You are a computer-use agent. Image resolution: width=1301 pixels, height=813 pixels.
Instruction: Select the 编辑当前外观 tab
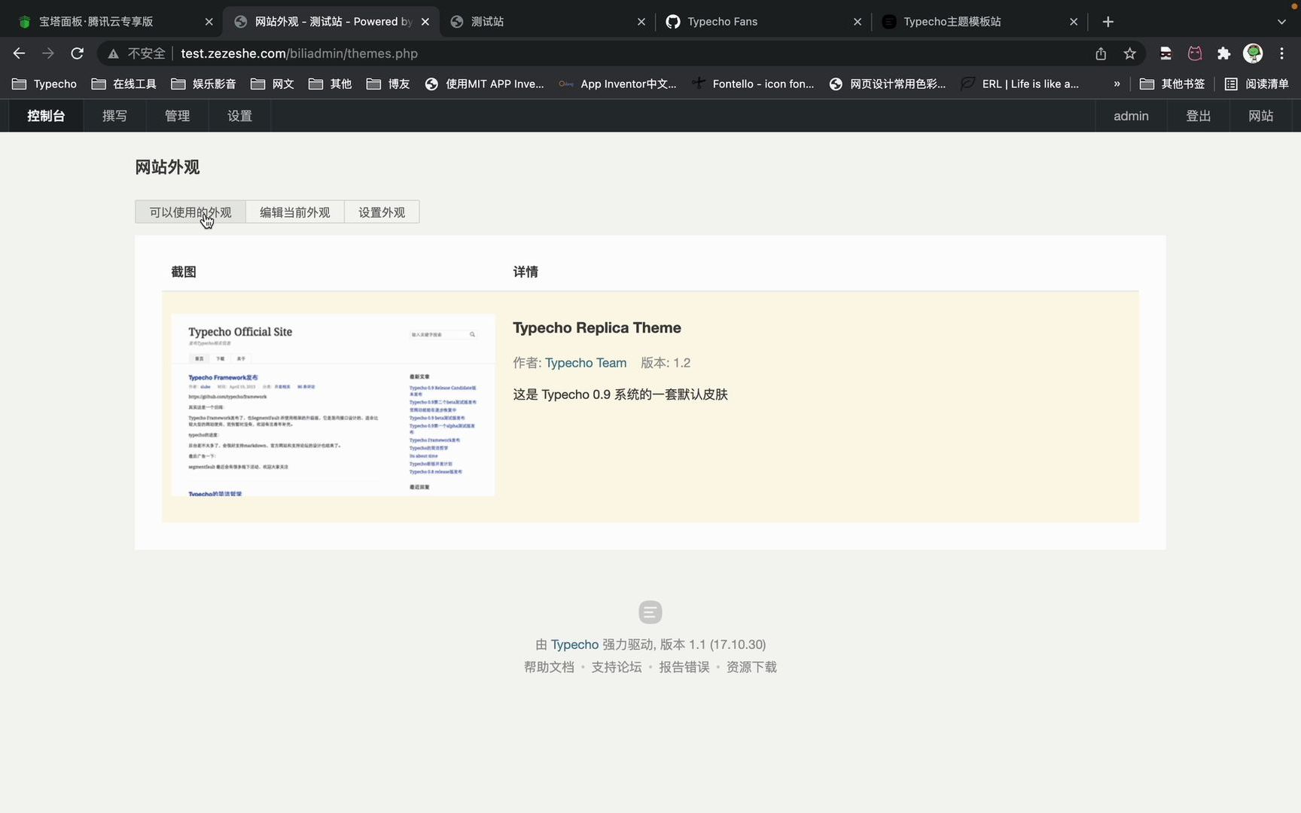[x=294, y=212]
